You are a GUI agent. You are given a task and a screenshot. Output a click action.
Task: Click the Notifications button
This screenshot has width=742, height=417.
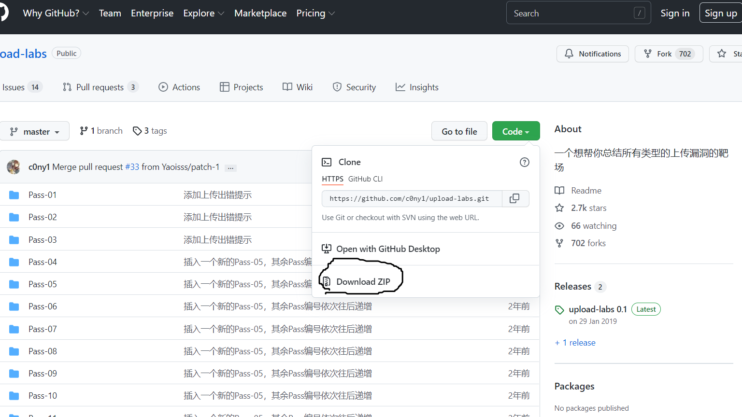click(x=593, y=54)
